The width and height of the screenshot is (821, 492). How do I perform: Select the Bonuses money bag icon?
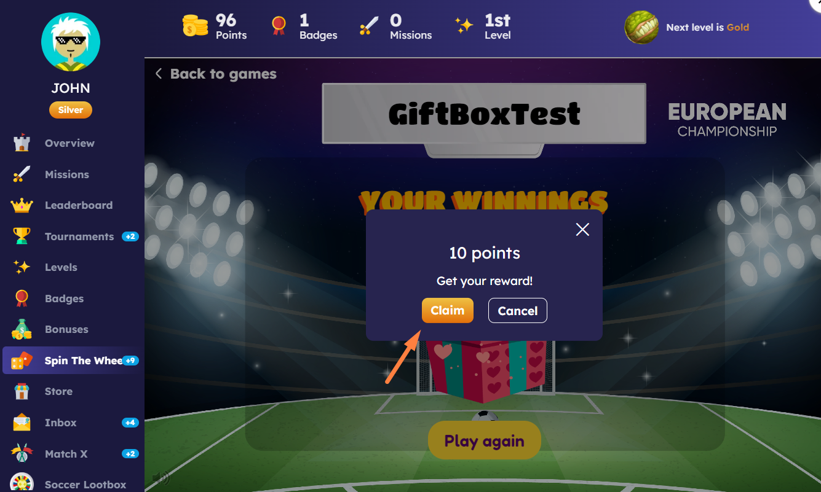[22, 329]
